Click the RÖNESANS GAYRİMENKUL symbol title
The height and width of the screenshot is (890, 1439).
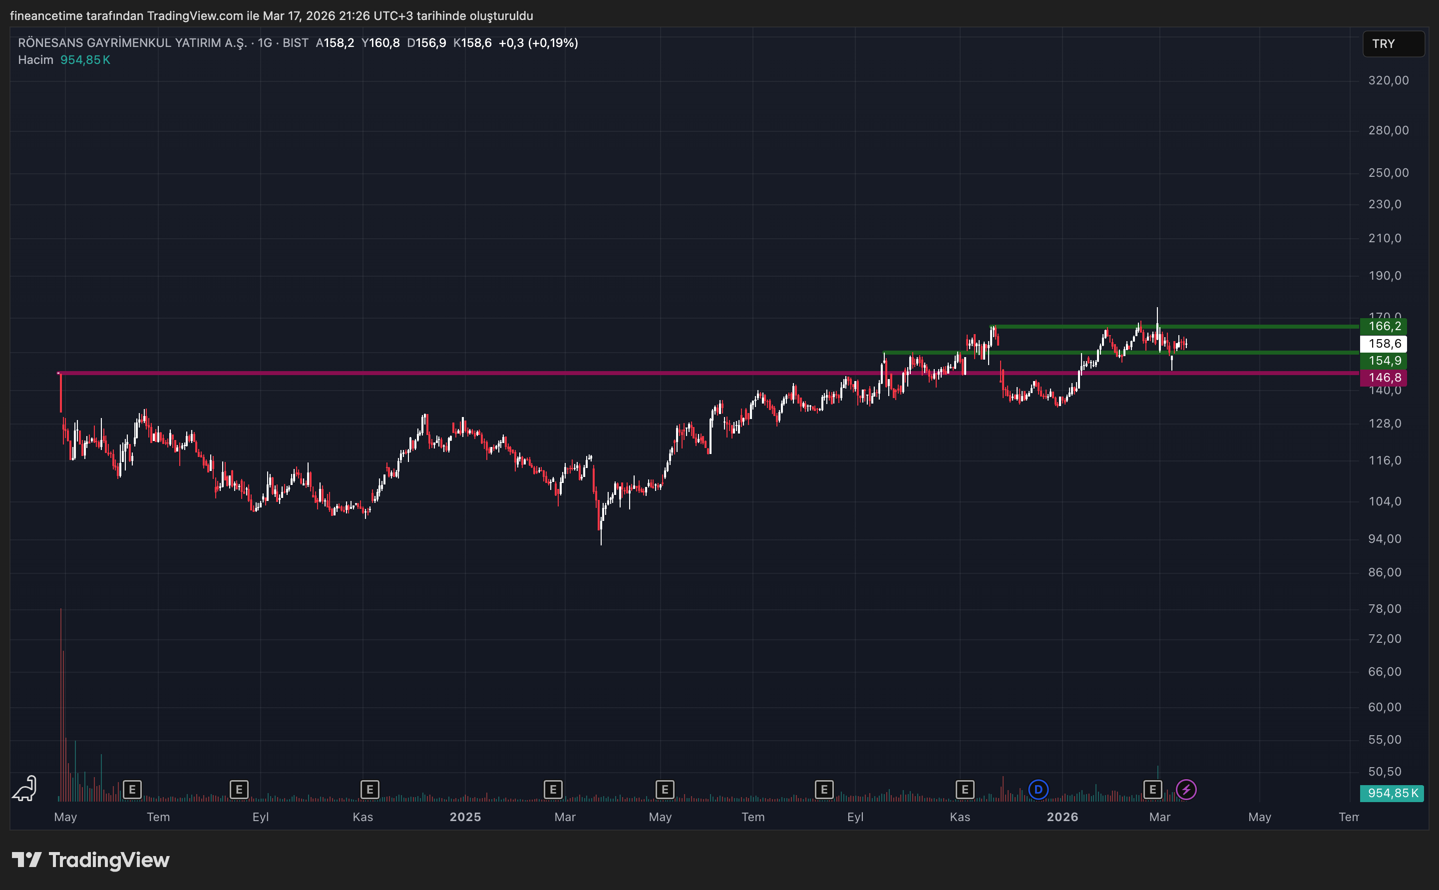(x=132, y=43)
